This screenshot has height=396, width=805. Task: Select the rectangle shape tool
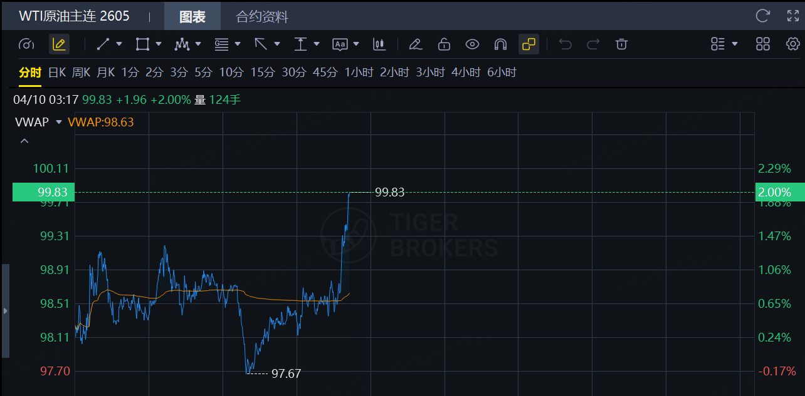(142, 44)
